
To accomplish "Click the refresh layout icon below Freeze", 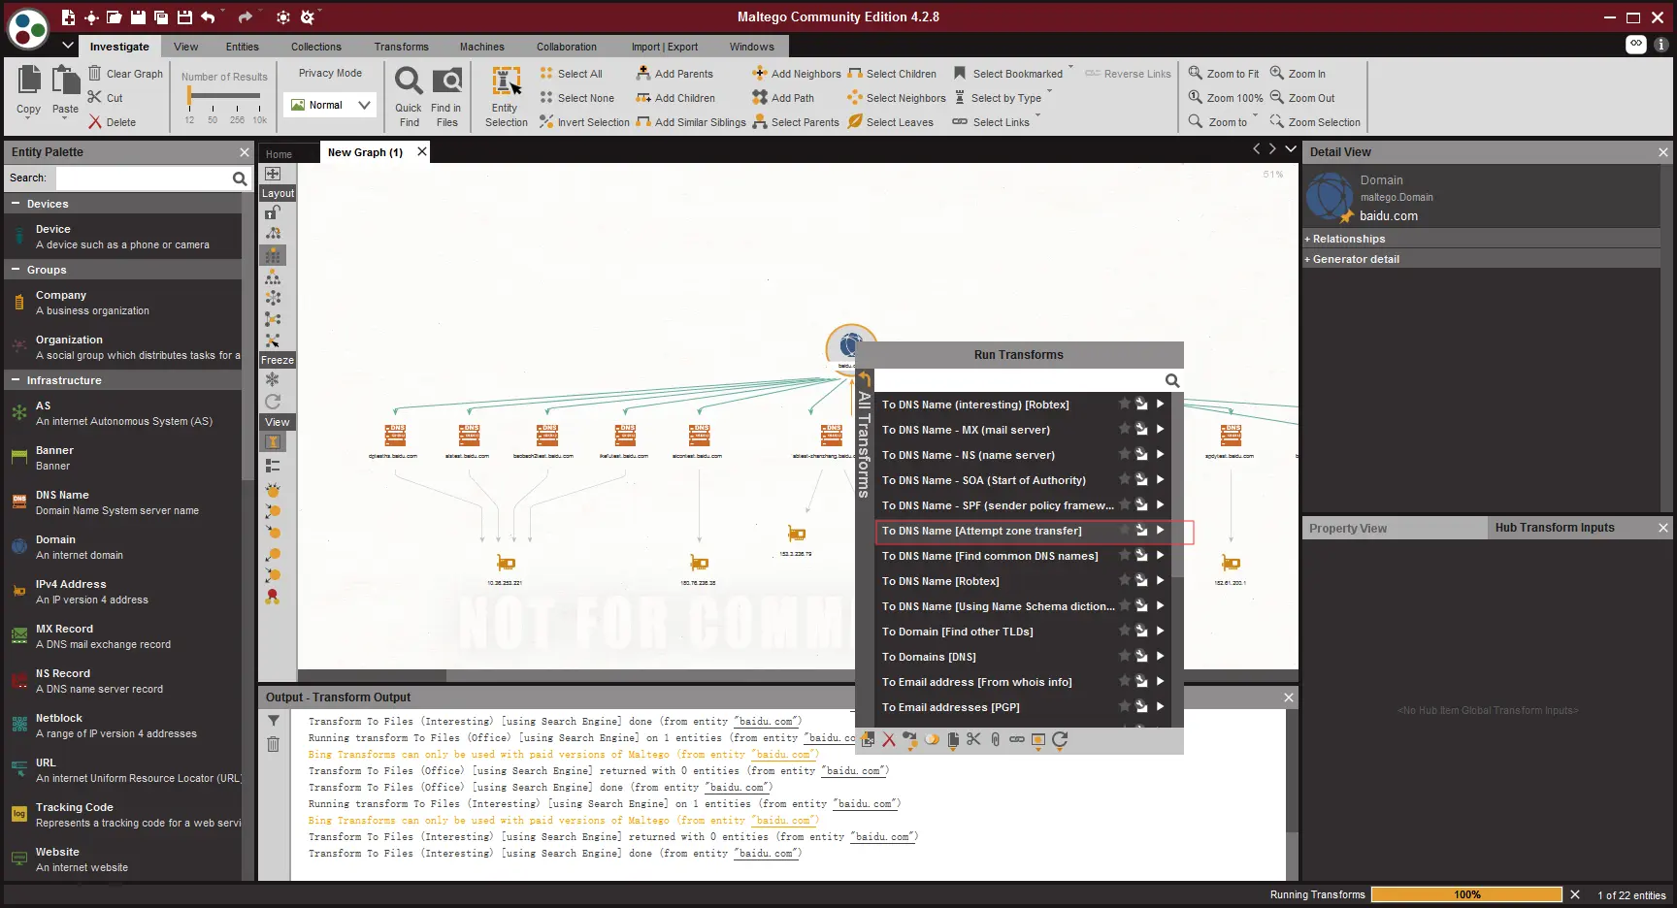I will 273,401.
